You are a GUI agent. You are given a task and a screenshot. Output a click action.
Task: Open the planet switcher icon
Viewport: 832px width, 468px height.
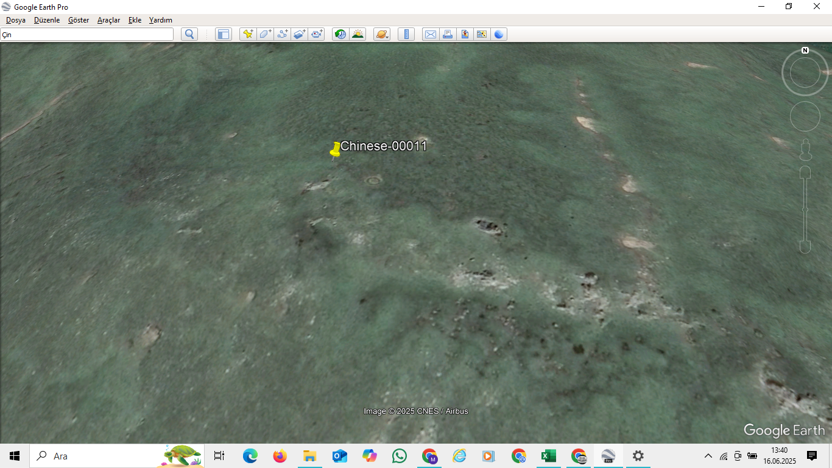pos(382,34)
